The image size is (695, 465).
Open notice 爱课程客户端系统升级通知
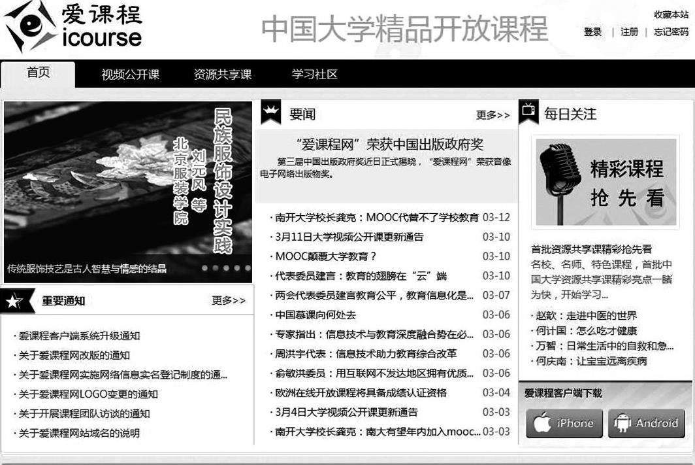(79, 336)
